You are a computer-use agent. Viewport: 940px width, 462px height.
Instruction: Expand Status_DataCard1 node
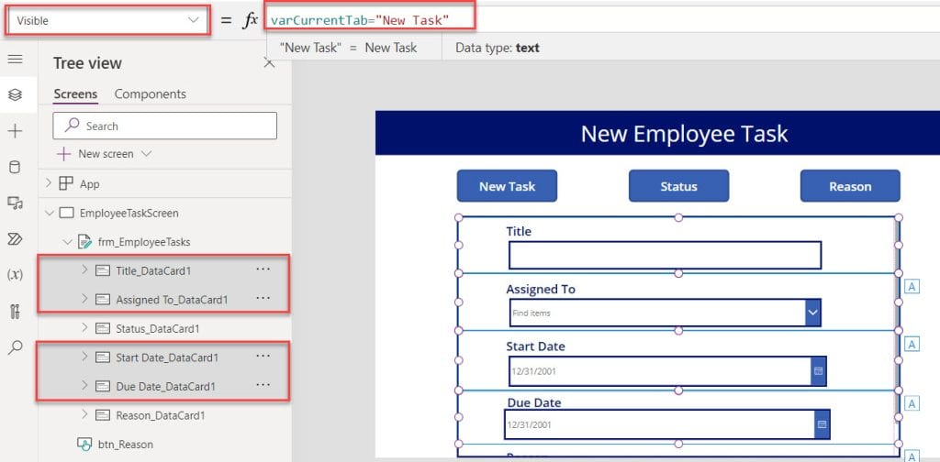[x=84, y=328]
